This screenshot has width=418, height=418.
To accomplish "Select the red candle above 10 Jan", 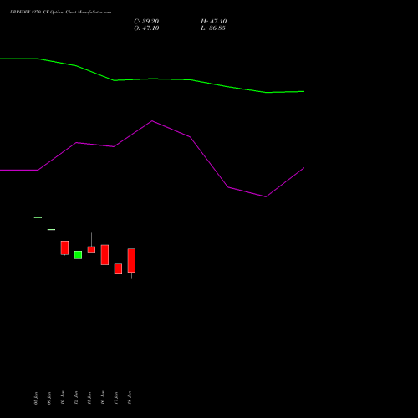I will pos(64,247).
